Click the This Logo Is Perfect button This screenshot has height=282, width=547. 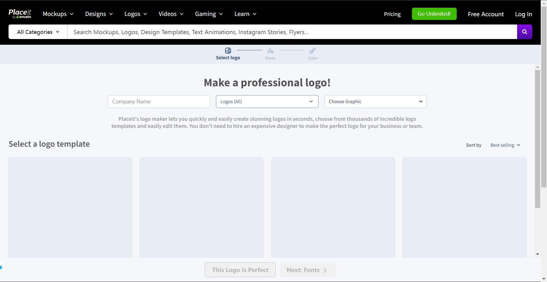click(x=240, y=270)
